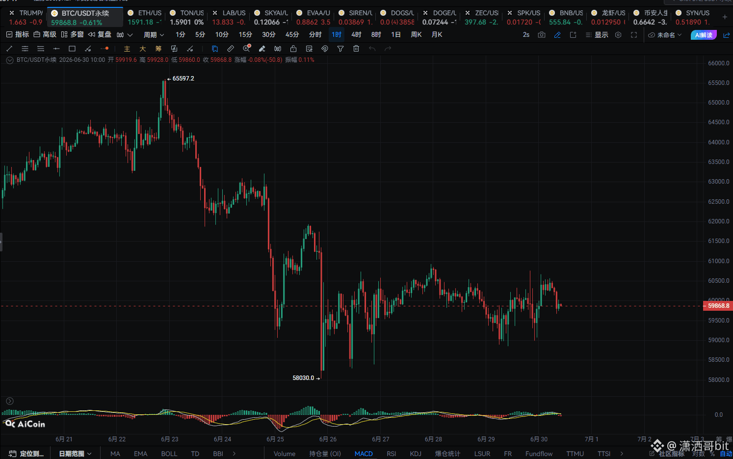Open the 多窗 multi-window button
Image resolution: width=733 pixels, height=459 pixels.
coord(73,34)
